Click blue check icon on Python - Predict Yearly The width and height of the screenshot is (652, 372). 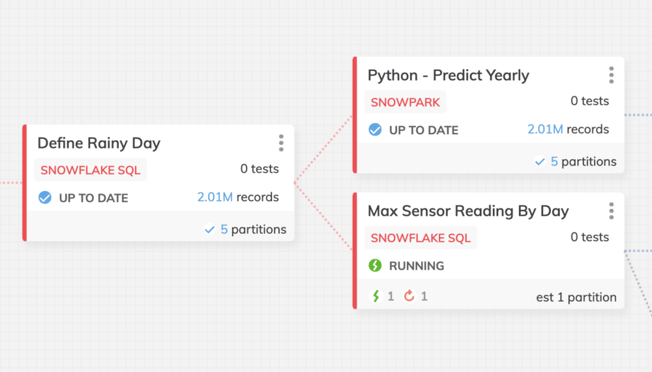tap(375, 130)
